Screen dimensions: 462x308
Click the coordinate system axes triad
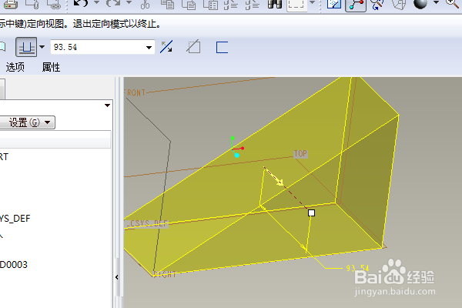point(236,147)
